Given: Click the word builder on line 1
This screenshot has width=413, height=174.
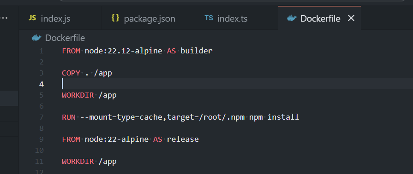Looking at the screenshot, I should [197, 51].
